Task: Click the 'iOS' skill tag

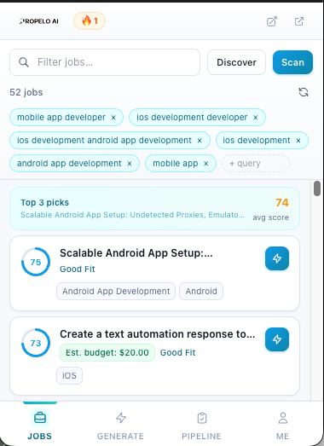Action: click(x=69, y=376)
